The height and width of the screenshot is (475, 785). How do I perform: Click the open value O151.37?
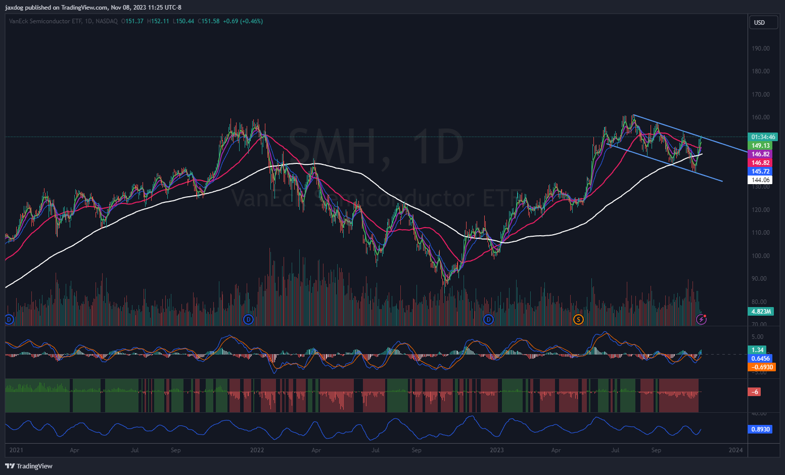tap(132, 21)
